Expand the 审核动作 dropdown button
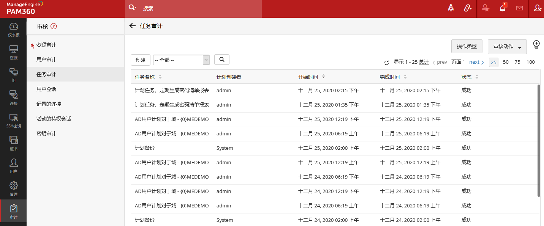Screen dimensions: 544x226 coord(507,47)
